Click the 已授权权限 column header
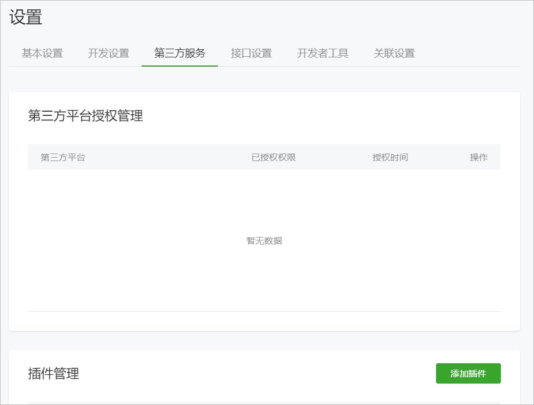Image resolution: width=534 pixels, height=405 pixels. 274,157
